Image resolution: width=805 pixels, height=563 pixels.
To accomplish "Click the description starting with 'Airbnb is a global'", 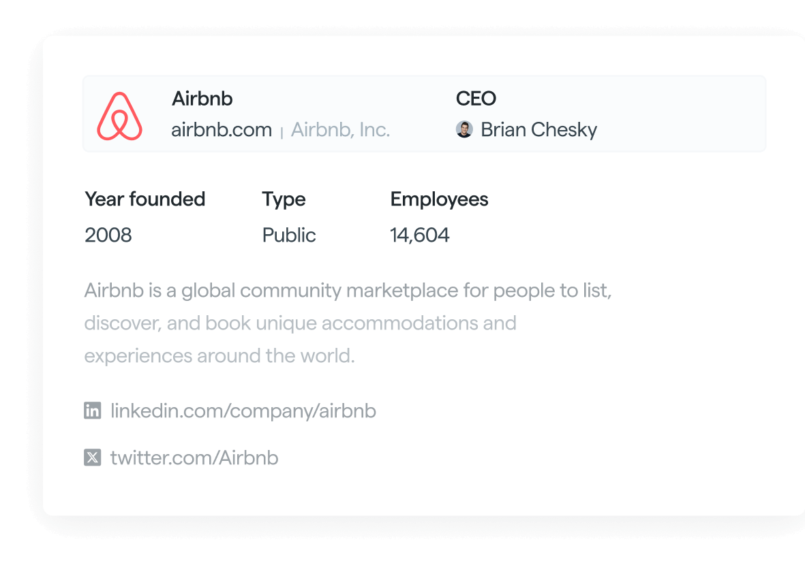I will (348, 323).
